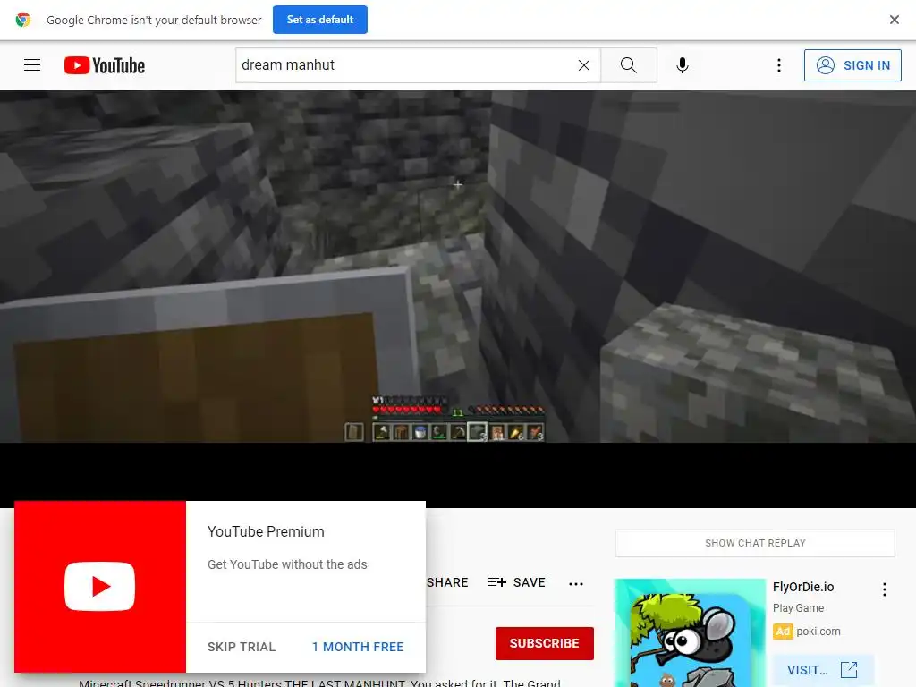Open more actions ellipsis beside SAVE
916x687 pixels.
pos(576,583)
